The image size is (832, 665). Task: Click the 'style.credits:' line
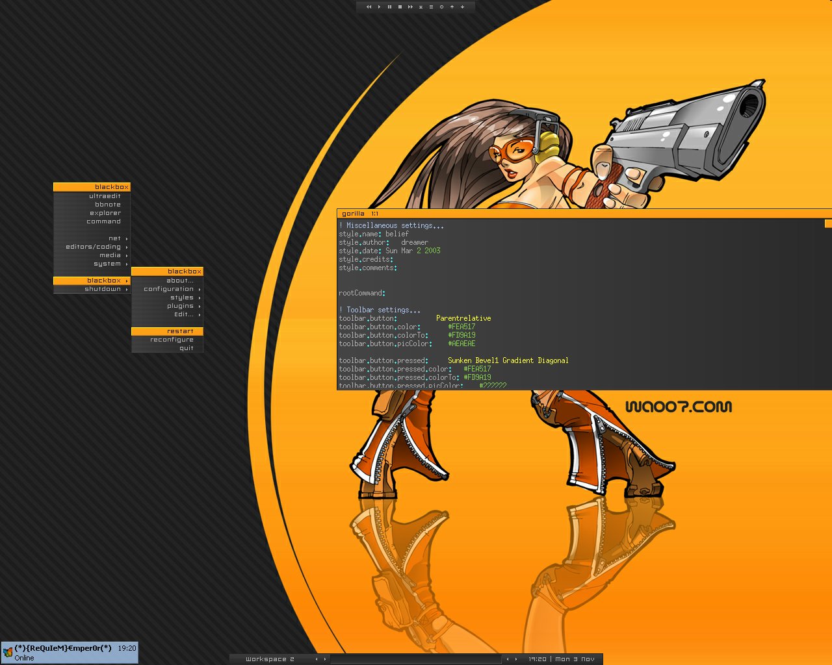pos(366,259)
